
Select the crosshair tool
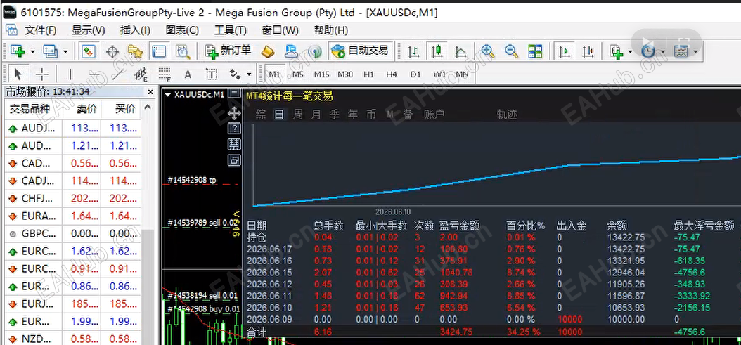(x=42, y=74)
